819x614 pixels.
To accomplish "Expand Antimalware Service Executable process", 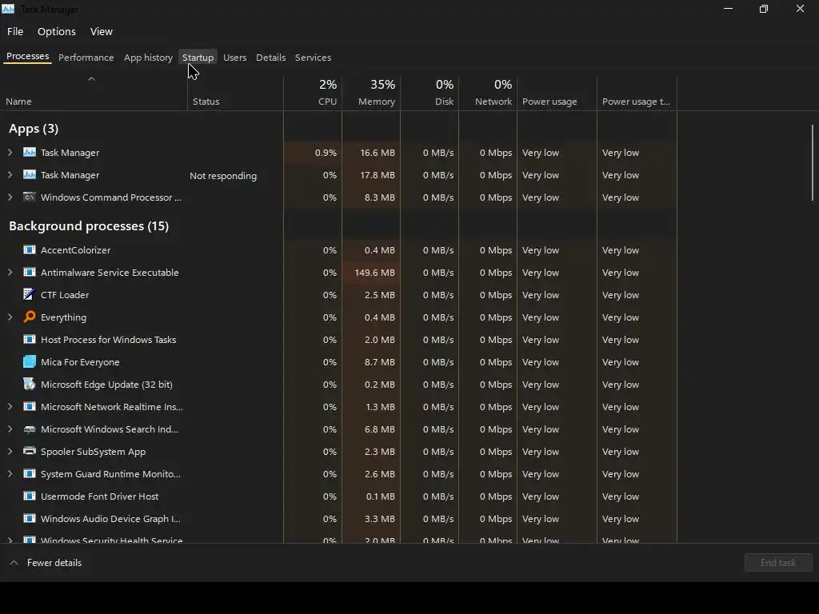I will pos(10,273).
